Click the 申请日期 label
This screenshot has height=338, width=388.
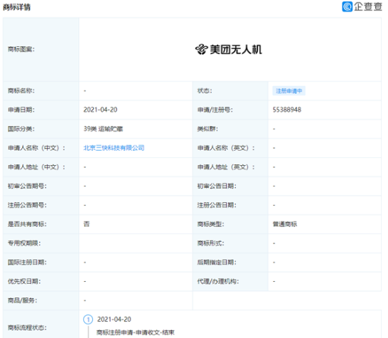[x=21, y=110]
